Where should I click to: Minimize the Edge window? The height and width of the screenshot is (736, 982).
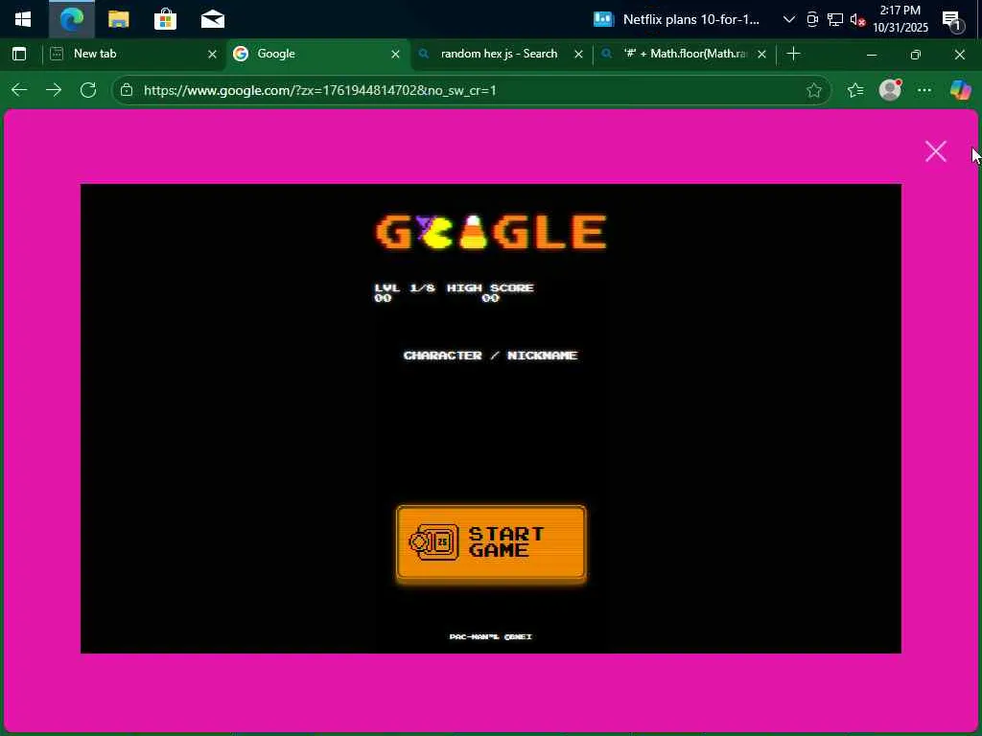(871, 55)
